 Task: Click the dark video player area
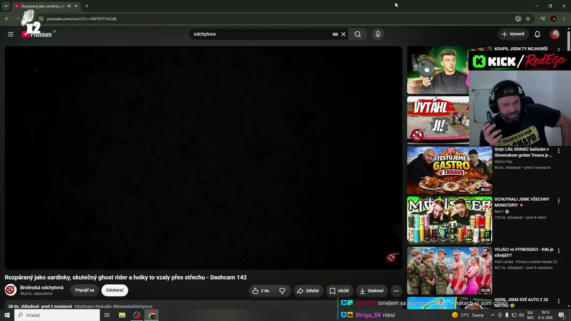tap(203, 158)
